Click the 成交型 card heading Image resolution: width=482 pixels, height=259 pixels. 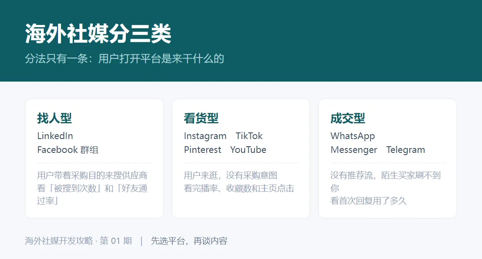coord(348,118)
